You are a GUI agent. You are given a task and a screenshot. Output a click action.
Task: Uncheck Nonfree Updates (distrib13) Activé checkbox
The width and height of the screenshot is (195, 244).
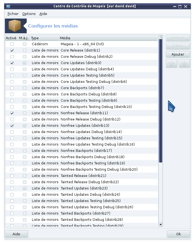click(x=12, y=126)
